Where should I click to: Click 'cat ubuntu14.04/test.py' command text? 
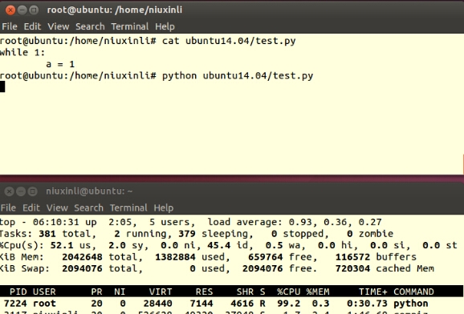229,41
